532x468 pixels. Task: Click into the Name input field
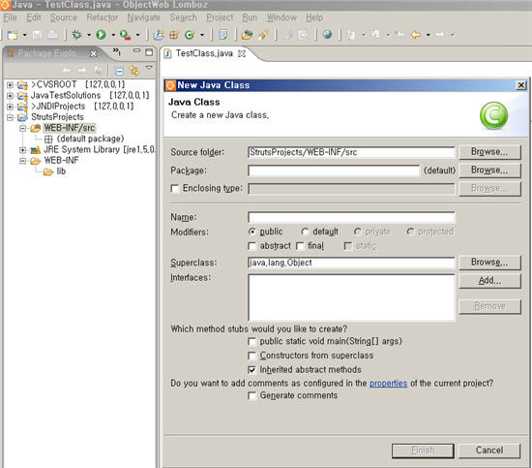pyautogui.click(x=351, y=217)
